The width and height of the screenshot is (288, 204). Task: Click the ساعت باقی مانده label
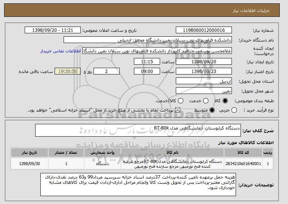point(36,71)
